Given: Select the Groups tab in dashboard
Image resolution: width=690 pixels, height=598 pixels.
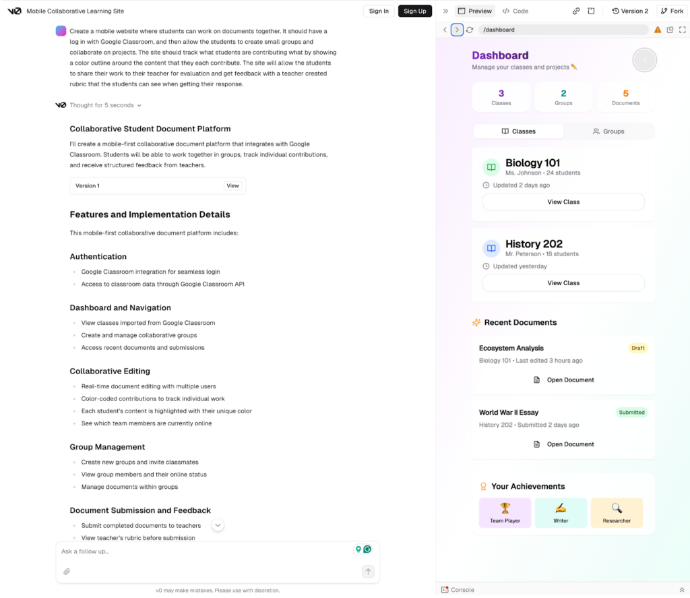Looking at the screenshot, I should click(608, 131).
